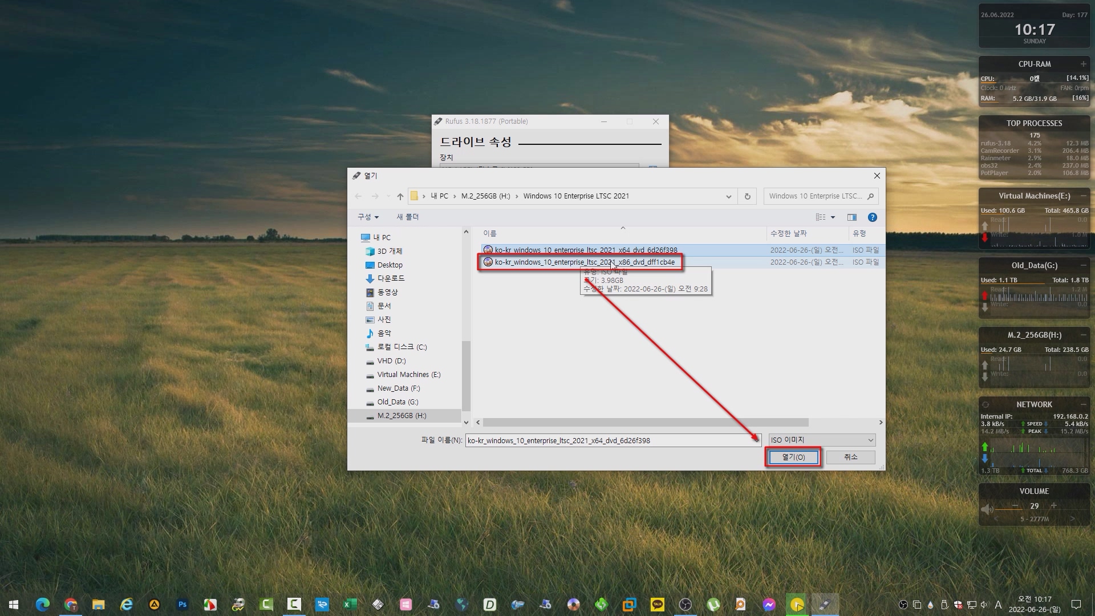Expand the address bar history dropdown
This screenshot has height=616, width=1095.
pyautogui.click(x=728, y=196)
